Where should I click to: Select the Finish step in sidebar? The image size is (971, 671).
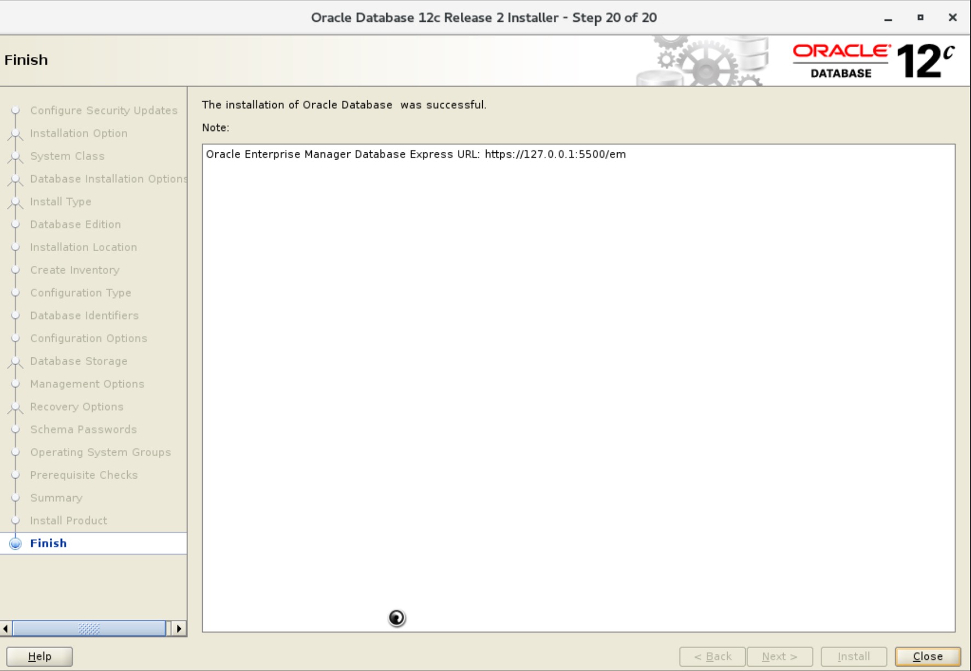pyautogui.click(x=48, y=543)
